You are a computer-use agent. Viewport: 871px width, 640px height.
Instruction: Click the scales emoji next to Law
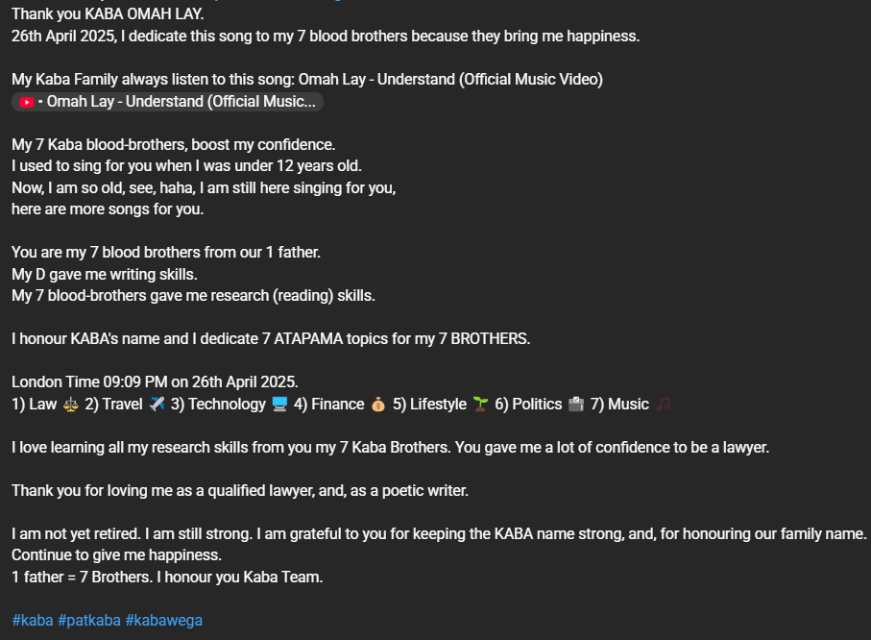click(71, 405)
